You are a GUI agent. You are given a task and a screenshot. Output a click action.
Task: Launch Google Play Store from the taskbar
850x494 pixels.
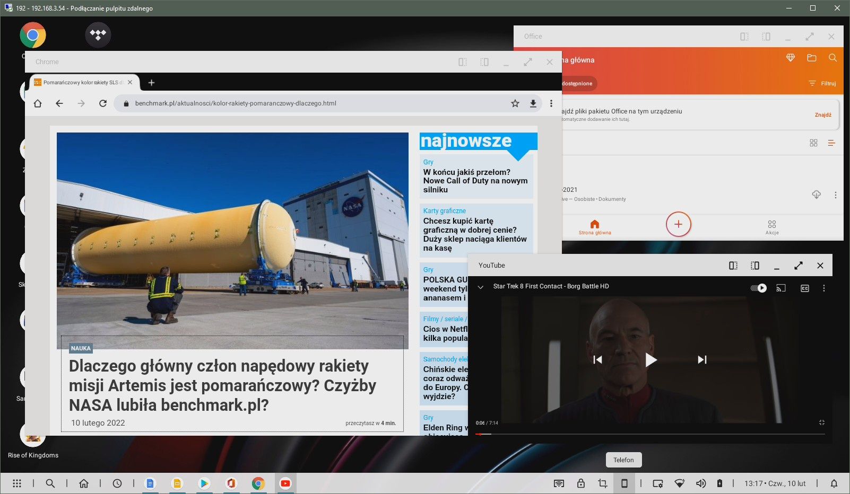point(204,483)
